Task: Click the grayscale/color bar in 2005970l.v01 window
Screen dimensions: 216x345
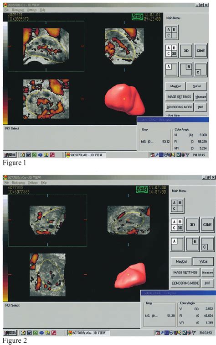Action: [5, 73]
